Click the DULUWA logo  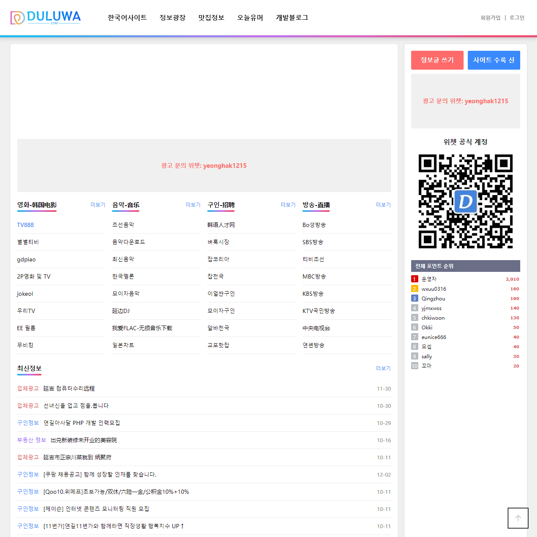[x=45, y=18]
